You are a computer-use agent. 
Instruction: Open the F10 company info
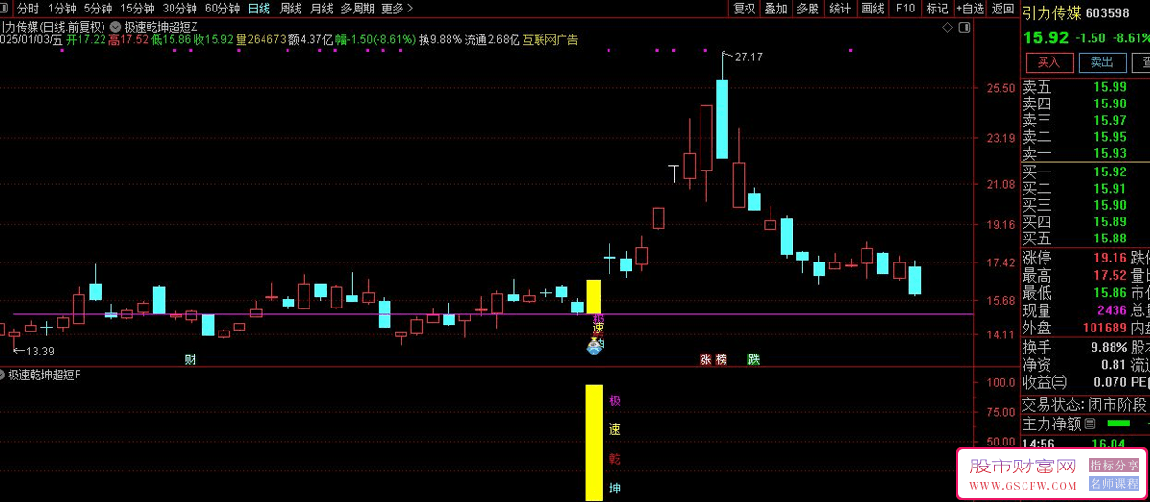click(905, 9)
